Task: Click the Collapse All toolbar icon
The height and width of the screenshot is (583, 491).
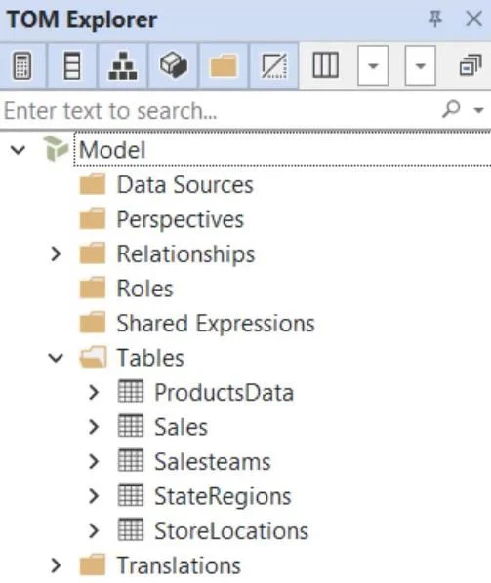Action: (x=471, y=65)
